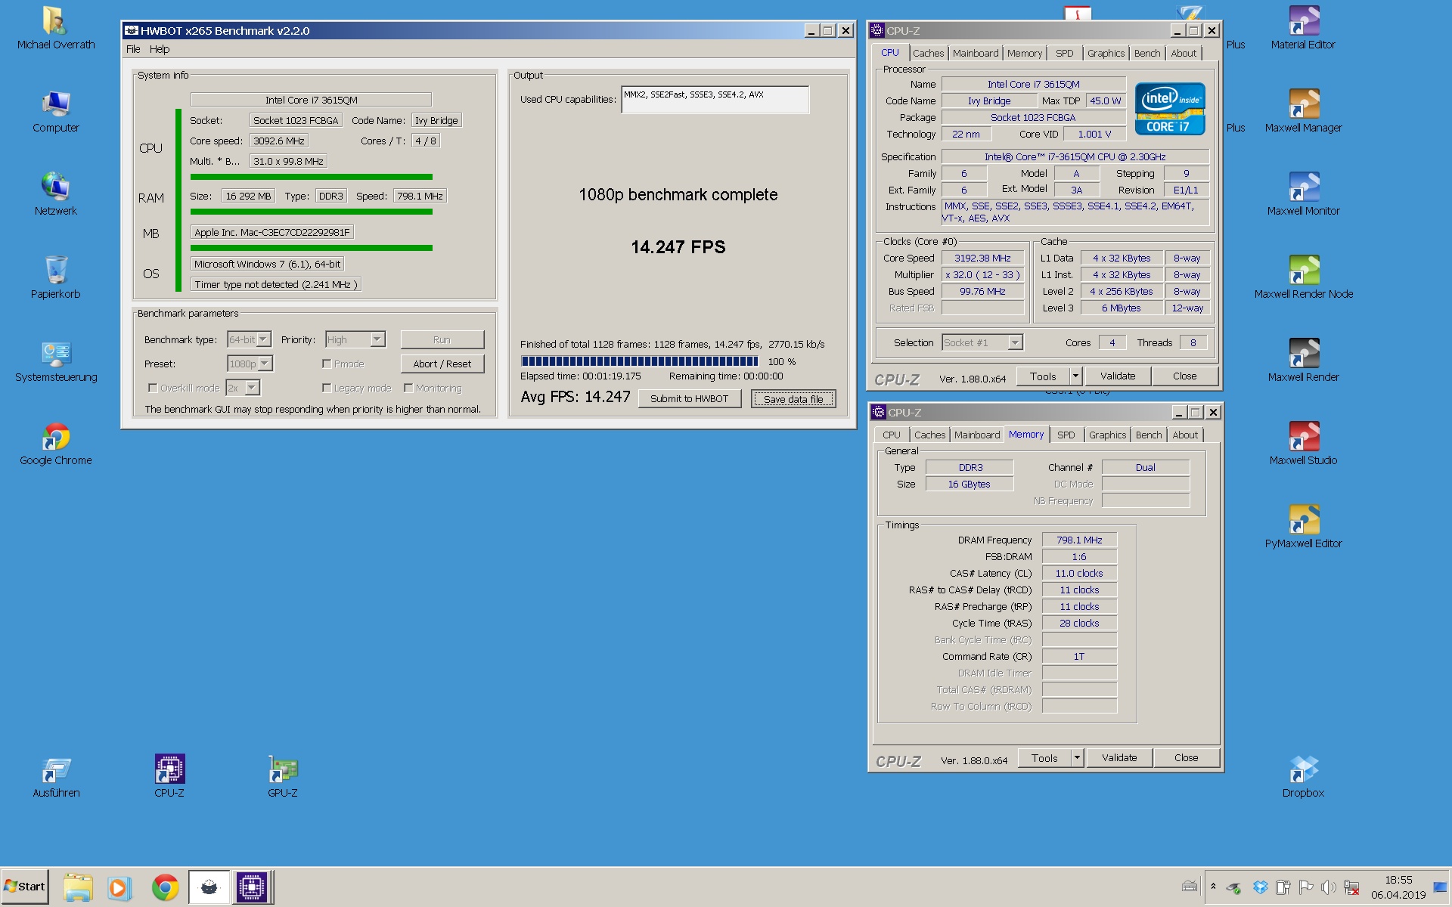Click the Save data file button
The image size is (1452, 907).
pos(793,399)
